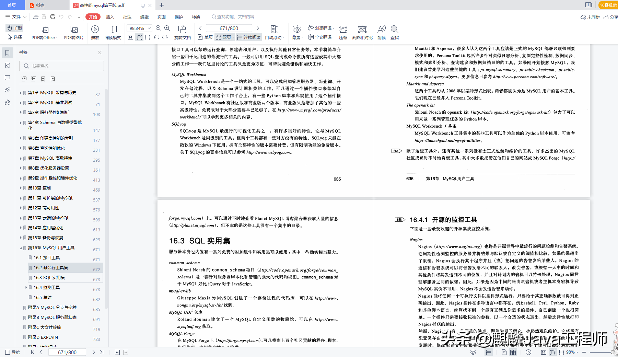Switch to the 编辑 ribbon tab
Viewport: 618px width, 357px height.
(144, 17)
